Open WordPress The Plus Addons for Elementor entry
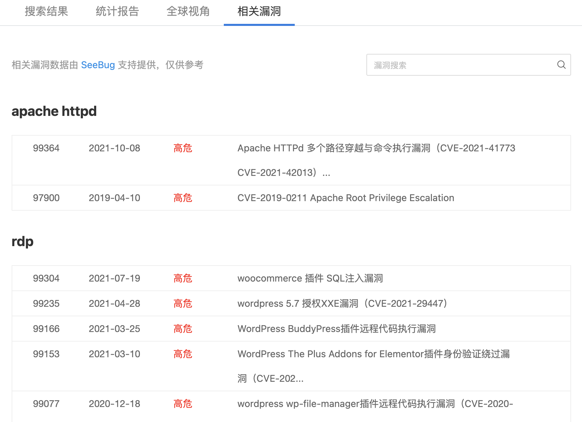This screenshot has height=422, width=582. point(374,366)
